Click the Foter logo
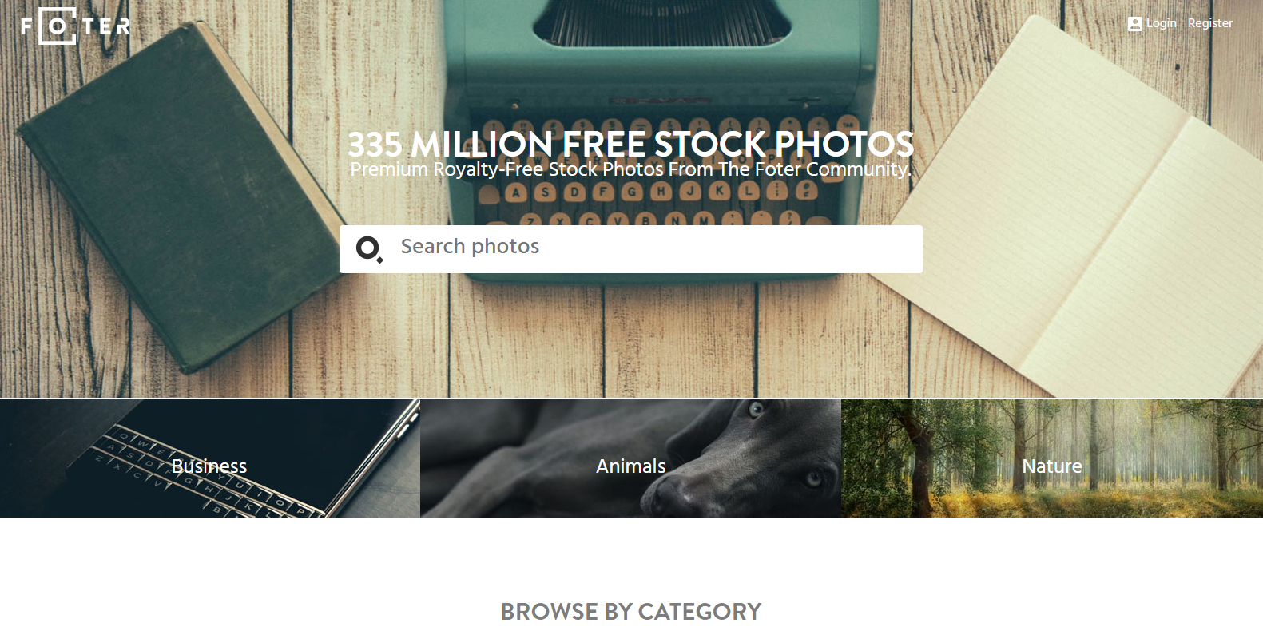Viewport: 1263px width, 631px height. pos(76,26)
